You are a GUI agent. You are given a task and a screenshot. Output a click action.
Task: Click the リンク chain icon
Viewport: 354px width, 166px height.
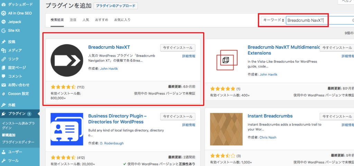[x=3, y=59]
